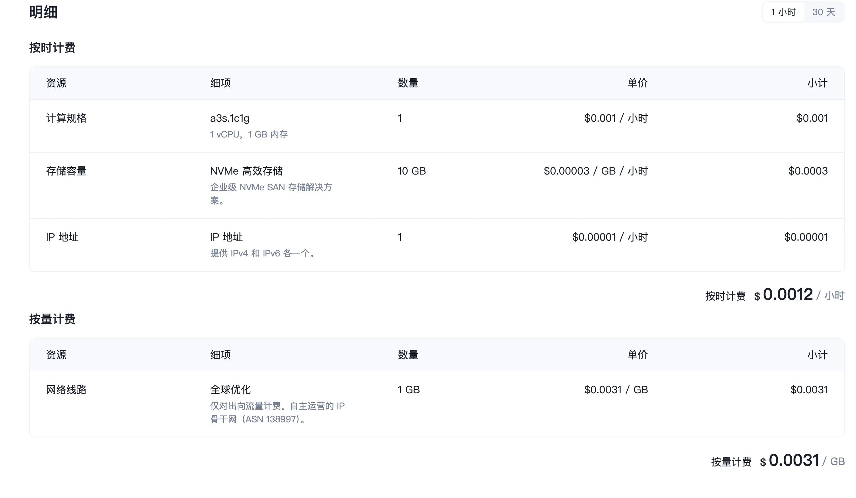Click the 10 GB storage quantity
This screenshot has height=498, width=856.
[412, 171]
